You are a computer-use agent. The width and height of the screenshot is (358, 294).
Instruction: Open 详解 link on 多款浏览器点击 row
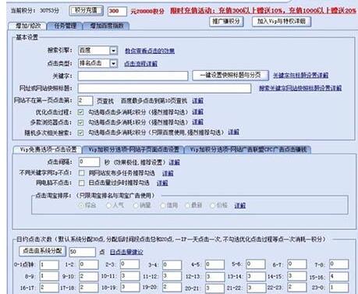(x=197, y=122)
